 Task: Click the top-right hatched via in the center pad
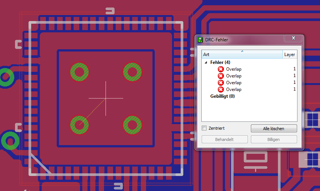pyautogui.click(x=132, y=72)
